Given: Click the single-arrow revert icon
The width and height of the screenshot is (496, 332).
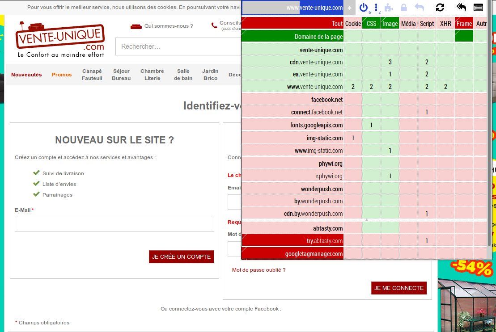Looking at the screenshot, I should coord(419,8).
